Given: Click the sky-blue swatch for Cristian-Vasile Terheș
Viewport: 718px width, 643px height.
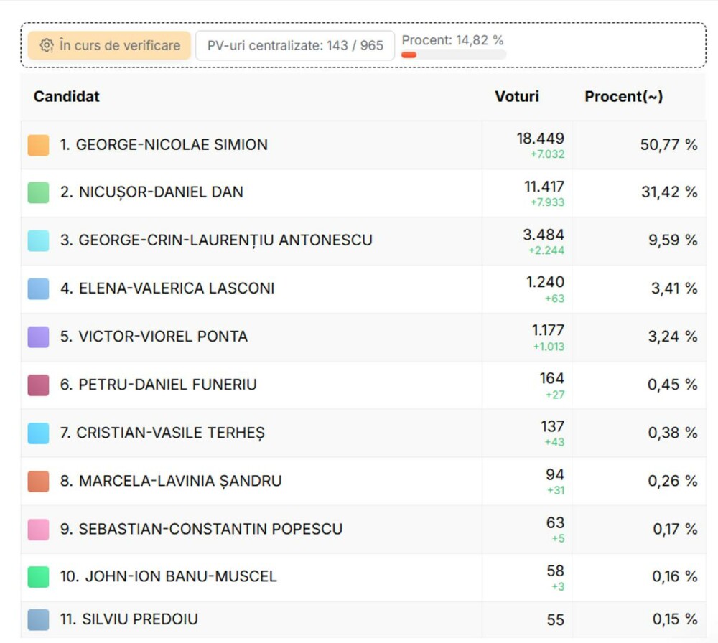Looking at the screenshot, I should point(38,433).
